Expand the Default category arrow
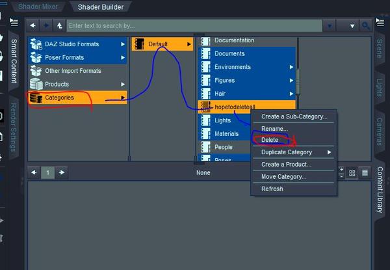 pos(188,44)
